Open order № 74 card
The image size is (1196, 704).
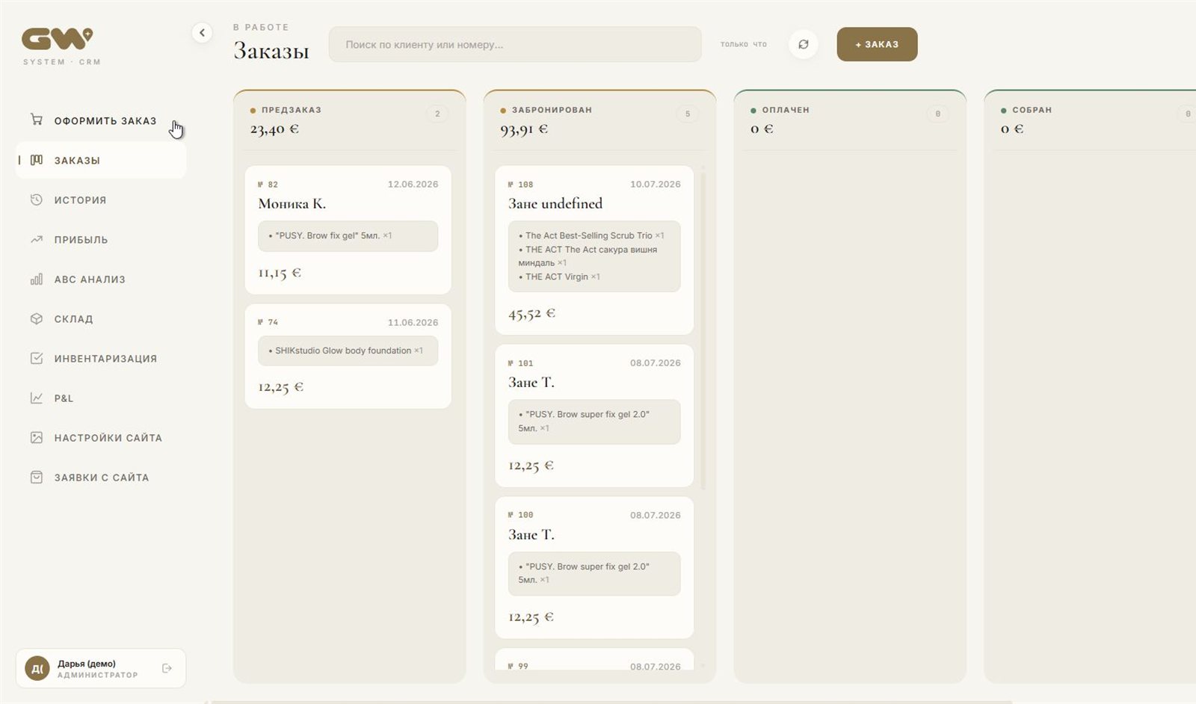pyautogui.click(x=348, y=356)
